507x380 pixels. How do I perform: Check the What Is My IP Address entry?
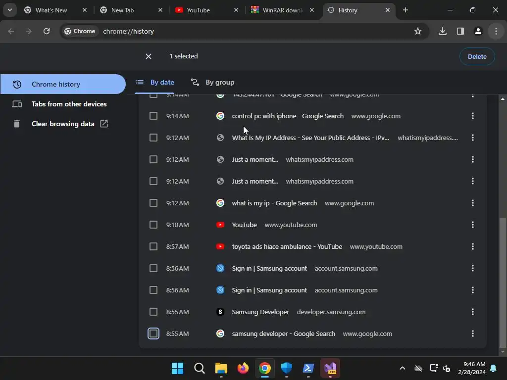(x=153, y=138)
